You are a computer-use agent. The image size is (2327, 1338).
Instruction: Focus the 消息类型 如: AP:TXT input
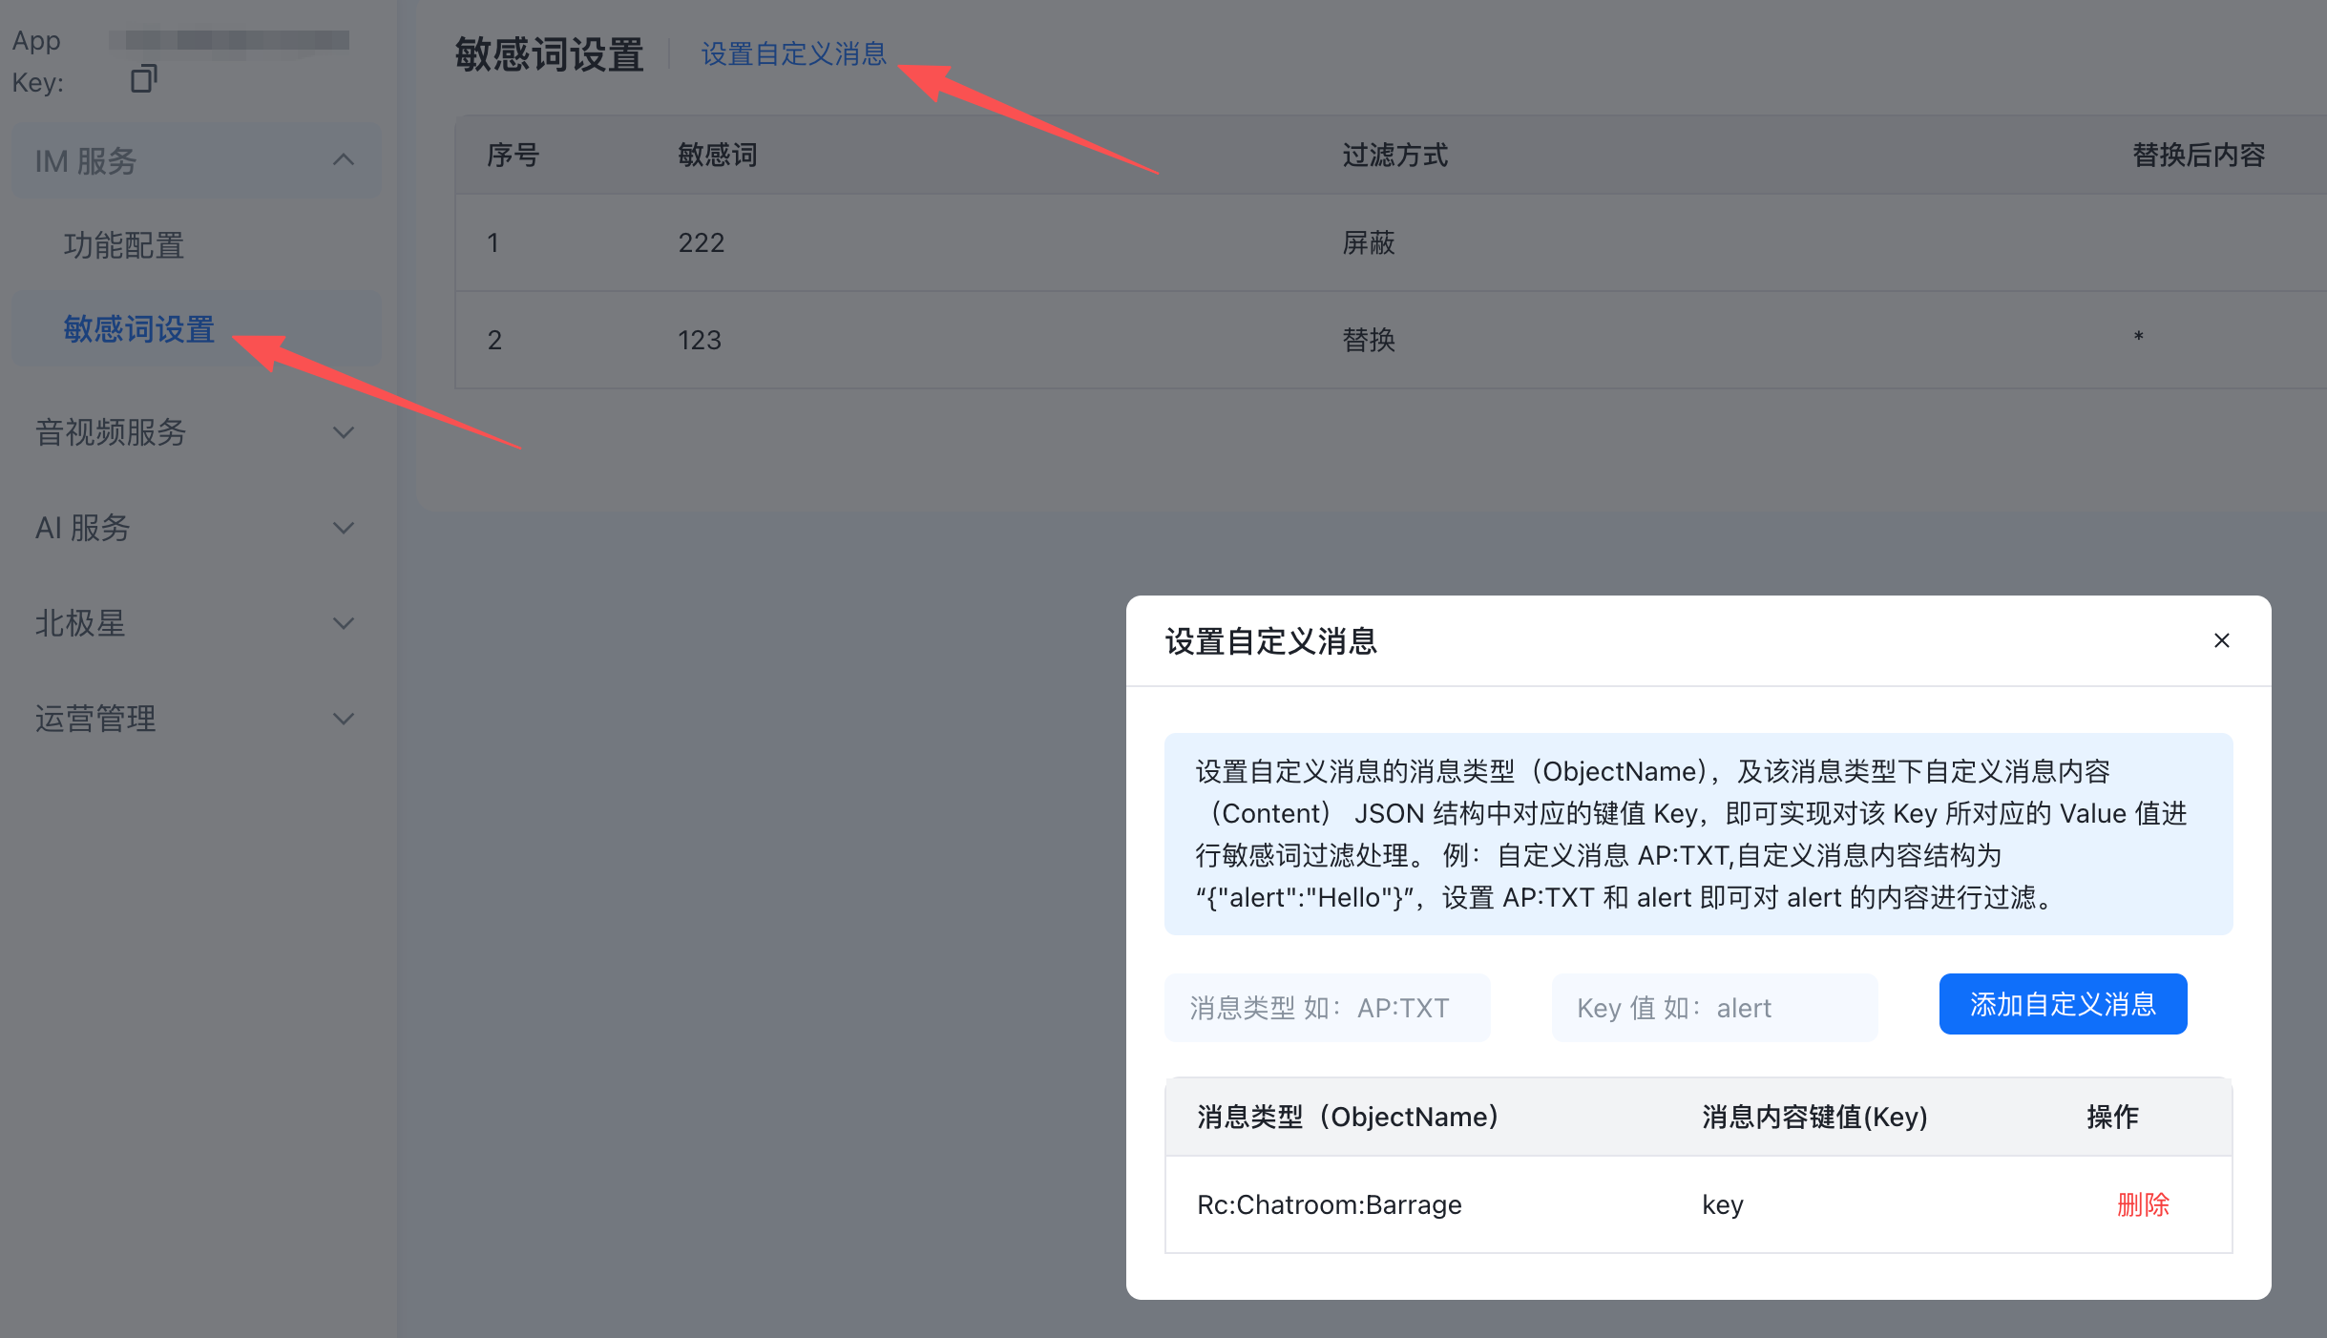tap(1327, 1008)
